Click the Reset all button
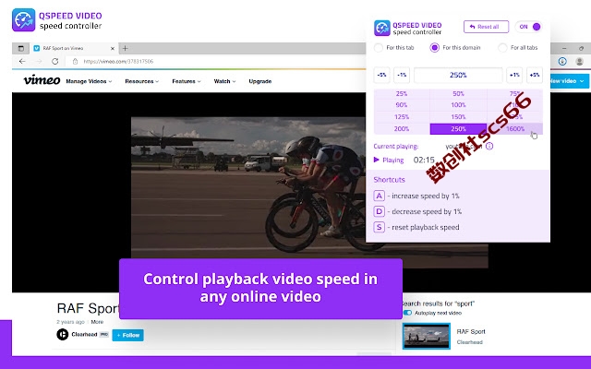Image resolution: width=591 pixels, height=369 pixels. coord(486,27)
